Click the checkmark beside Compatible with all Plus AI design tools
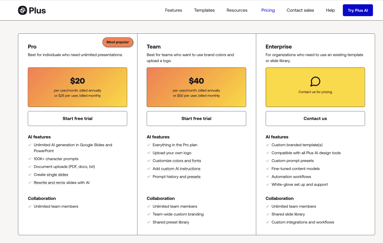This screenshot has height=243, width=383. (x=267, y=153)
